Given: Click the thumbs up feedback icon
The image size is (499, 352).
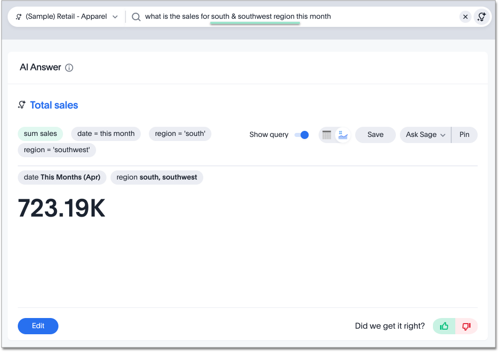Looking at the screenshot, I should tap(444, 326).
